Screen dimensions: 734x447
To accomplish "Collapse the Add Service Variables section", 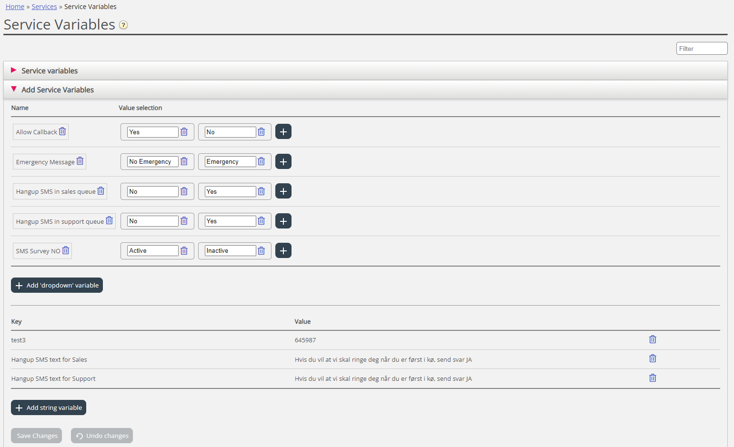I will coord(57,90).
